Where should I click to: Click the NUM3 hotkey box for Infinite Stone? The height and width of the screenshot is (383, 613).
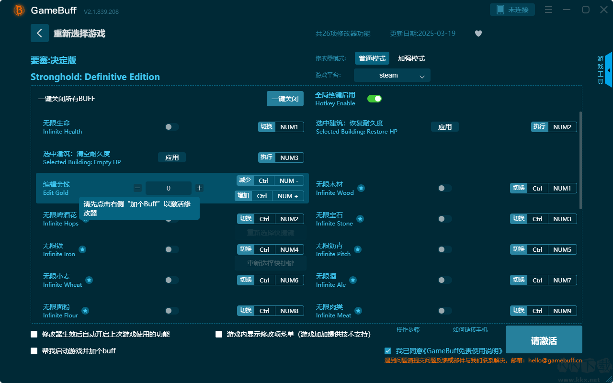(x=562, y=219)
